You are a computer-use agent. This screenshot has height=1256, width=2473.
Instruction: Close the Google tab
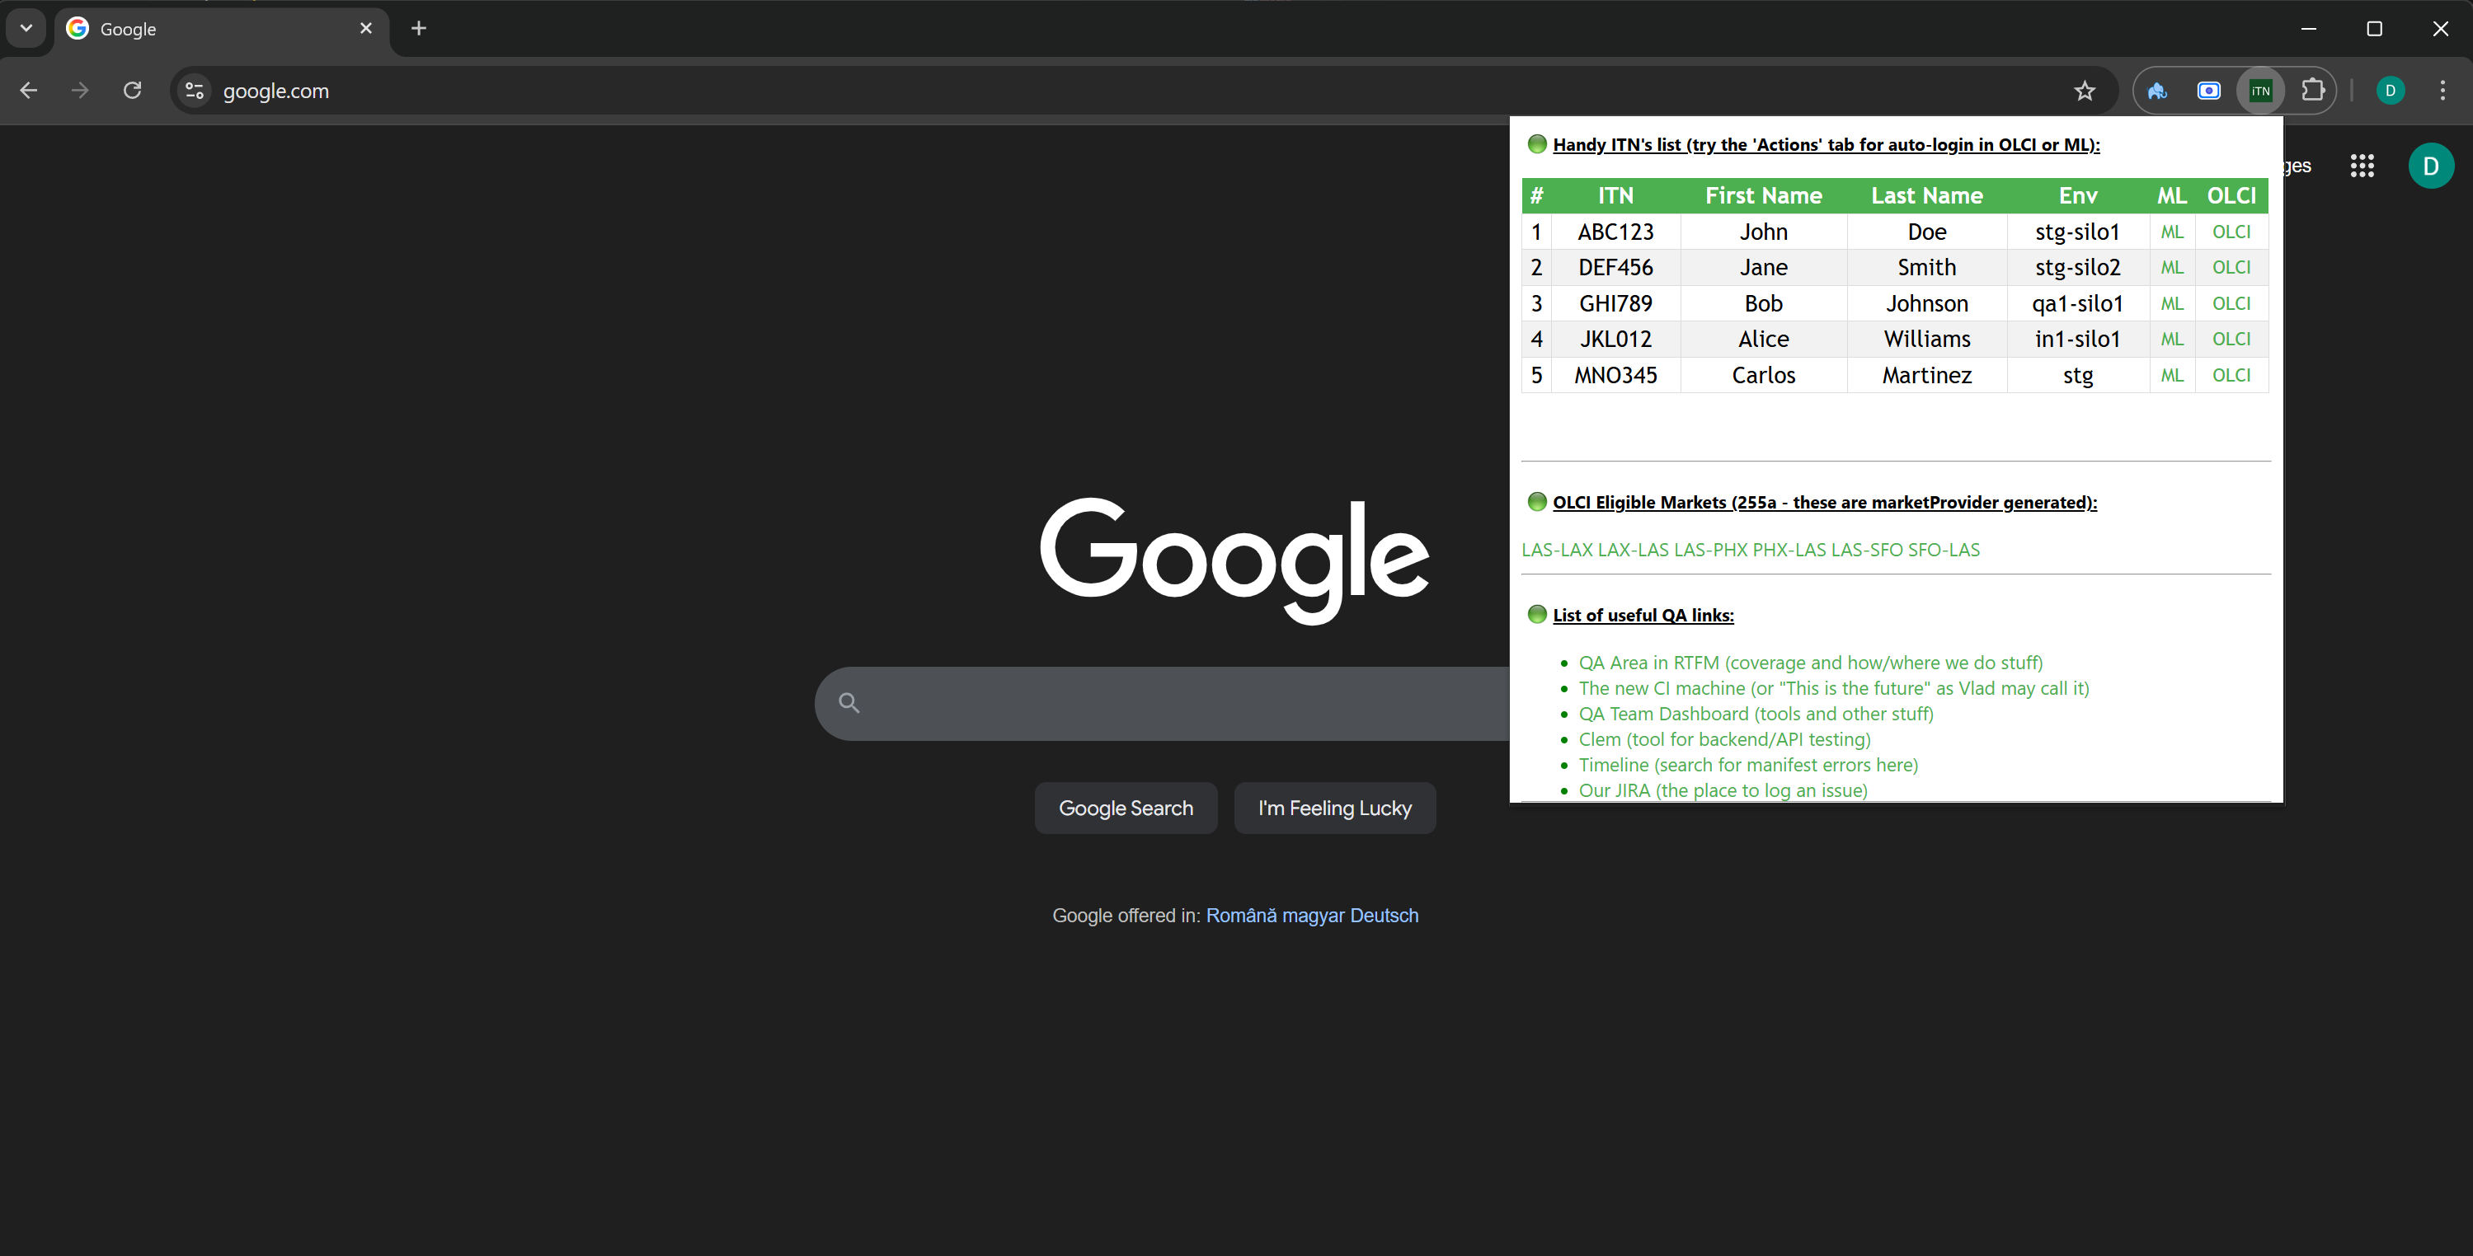[366, 29]
